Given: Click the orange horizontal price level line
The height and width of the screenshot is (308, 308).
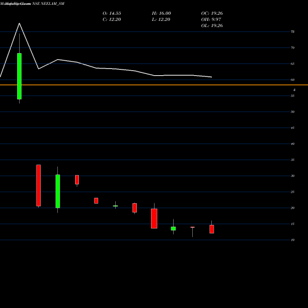Looking at the screenshot, I should 154,85.
